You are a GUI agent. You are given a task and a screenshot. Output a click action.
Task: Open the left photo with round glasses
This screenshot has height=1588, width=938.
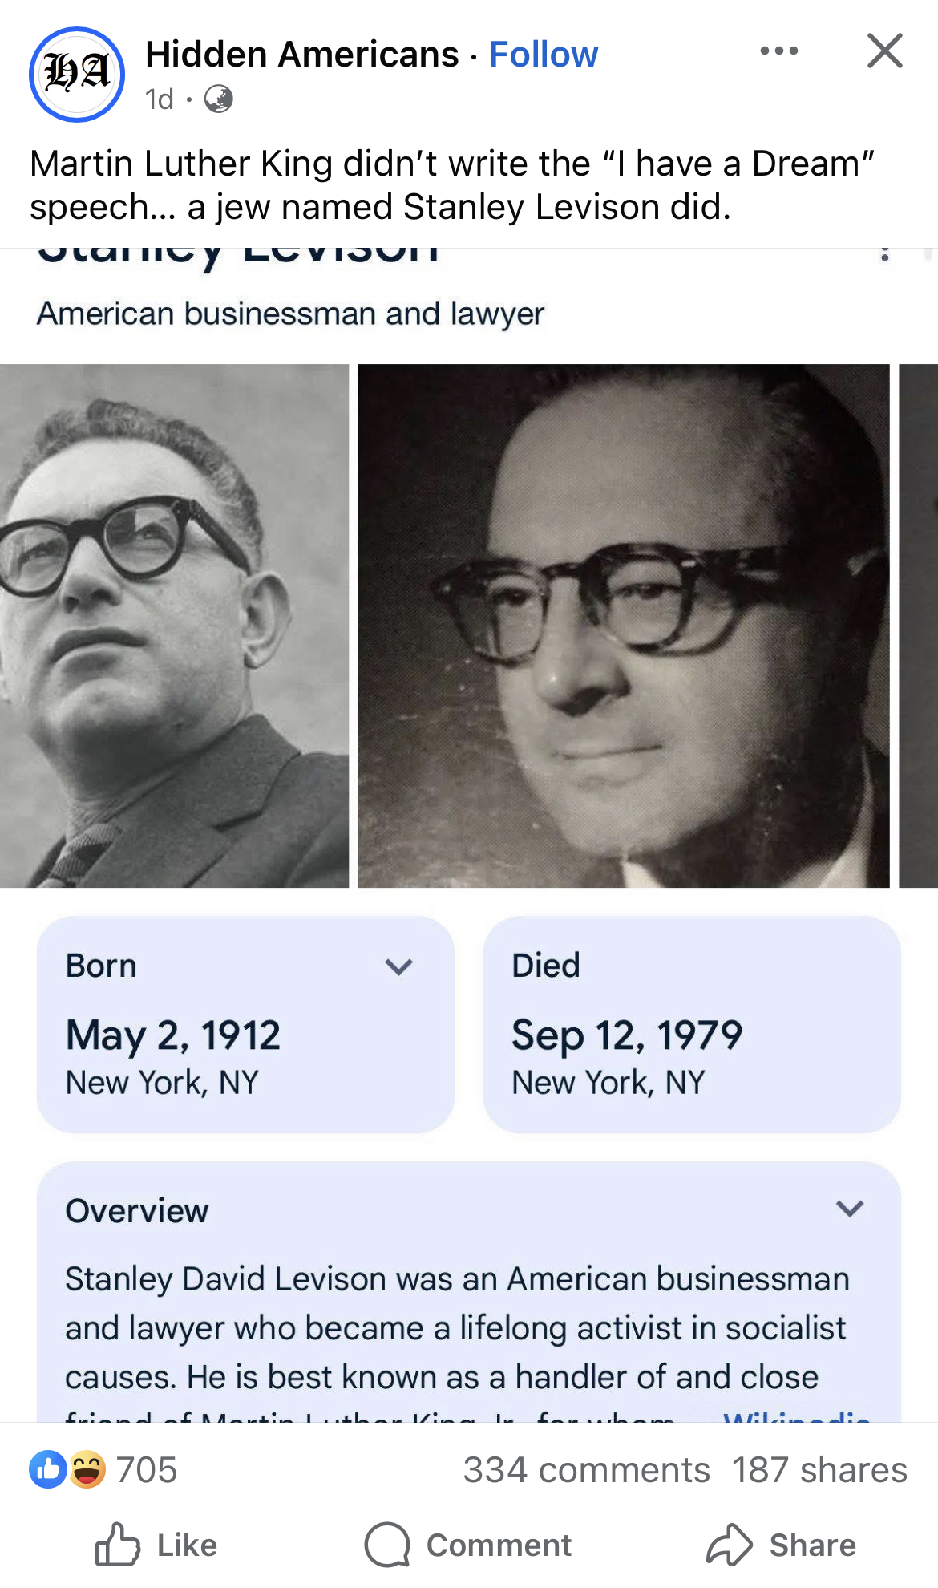point(174,626)
